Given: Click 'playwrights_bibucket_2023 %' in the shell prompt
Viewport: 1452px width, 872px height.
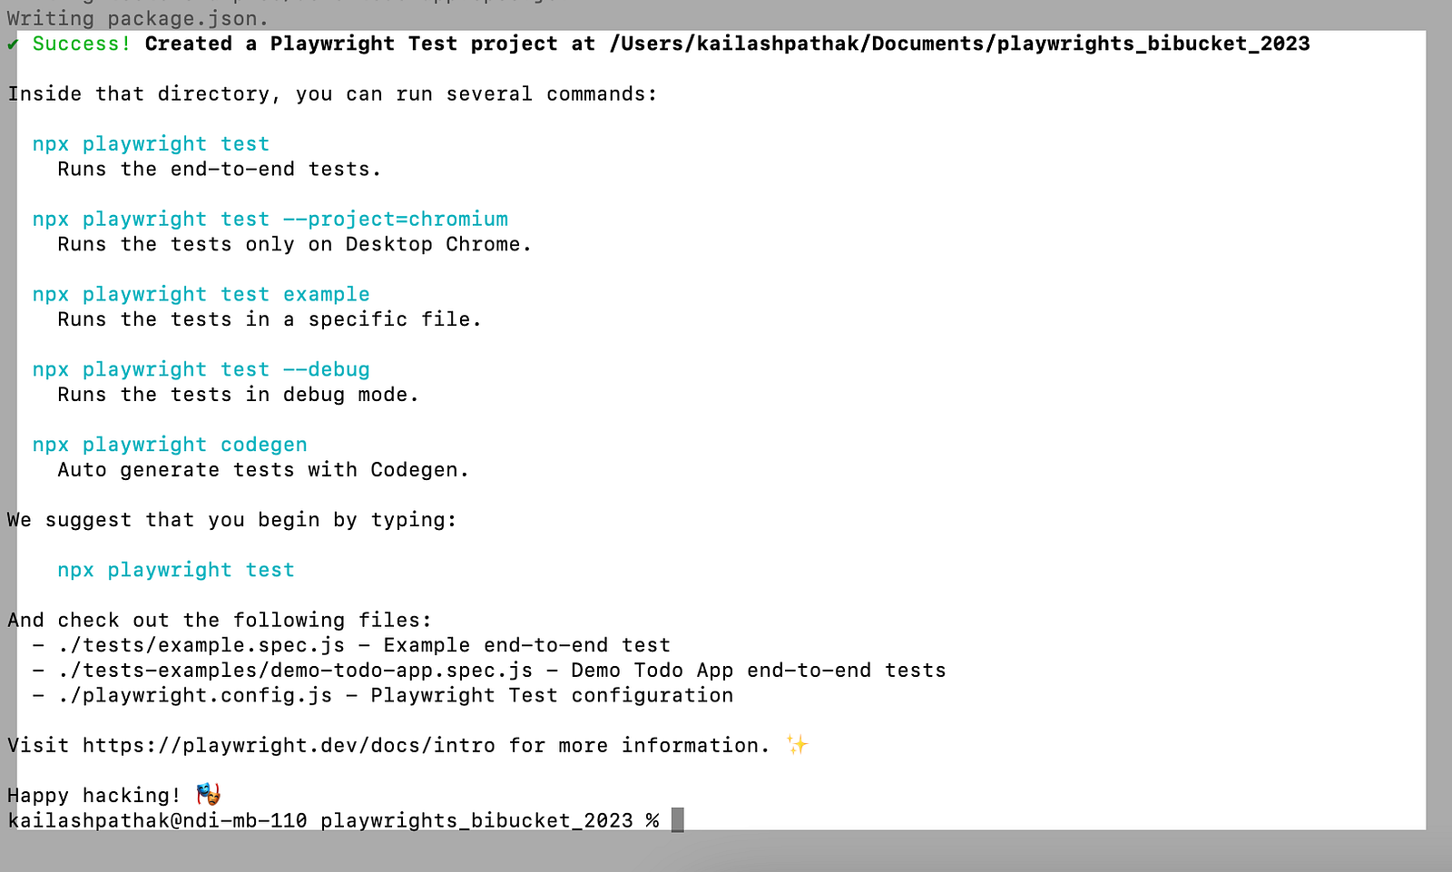Looking at the screenshot, I should 490,821.
